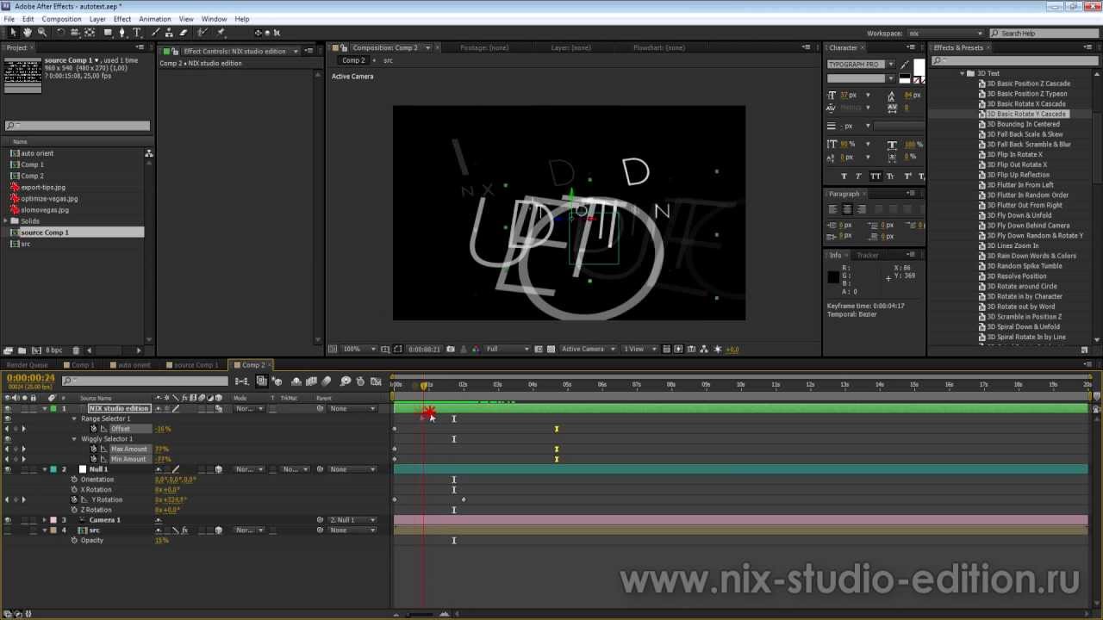Toggle 3D layer switch for Null 1
The width and height of the screenshot is (1103, 620).
pos(218,470)
